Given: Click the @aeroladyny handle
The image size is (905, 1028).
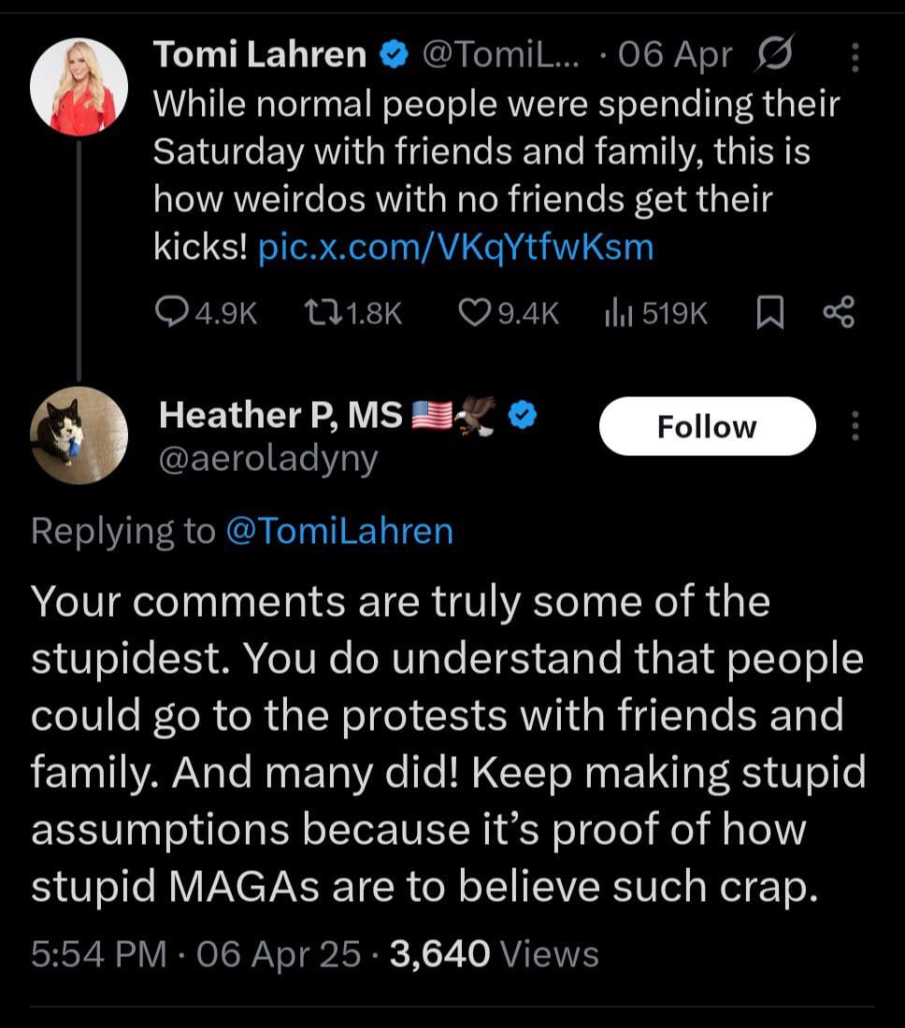Looking at the screenshot, I should click(268, 459).
